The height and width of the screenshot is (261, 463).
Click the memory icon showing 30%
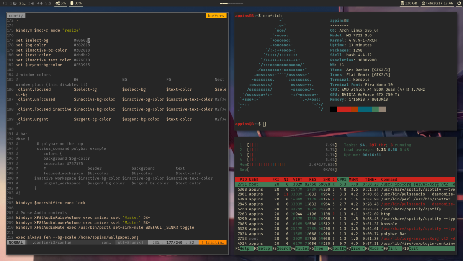(x=72, y=3)
